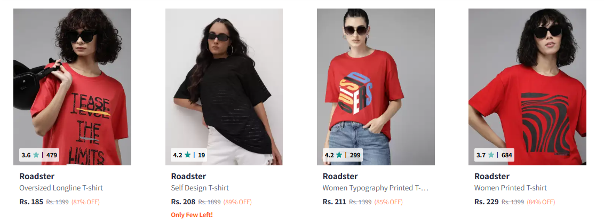Viewport: 604px width, 224px height.
Task: Select Women Typography Printed T-shirt title
Action: [376, 188]
